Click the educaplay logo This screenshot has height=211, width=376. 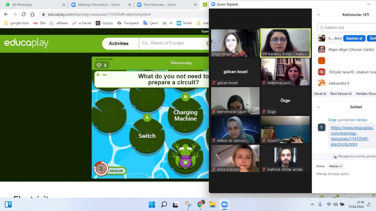(26, 43)
